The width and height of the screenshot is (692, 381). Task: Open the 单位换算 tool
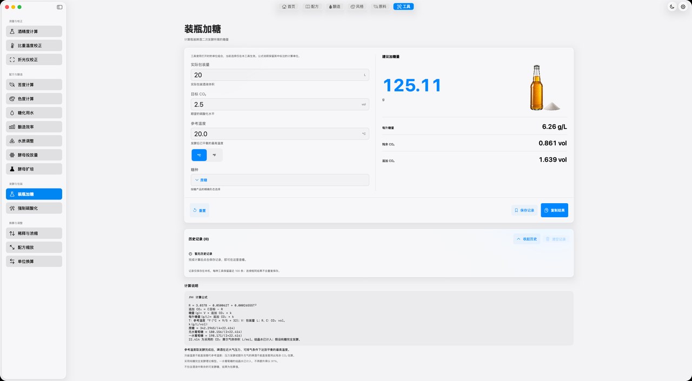pos(34,262)
